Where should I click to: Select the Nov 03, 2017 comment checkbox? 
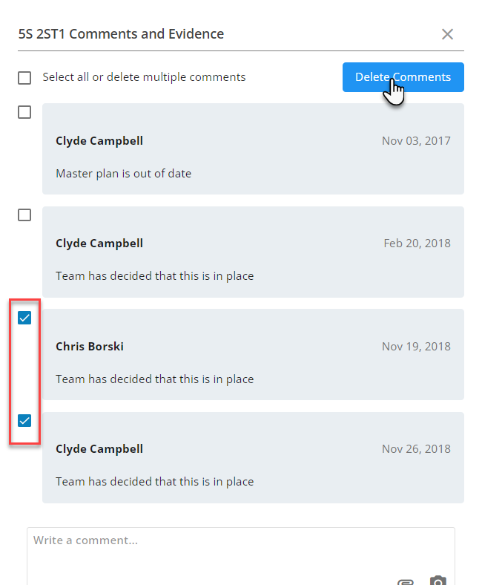pyautogui.click(x=24, y=112)
